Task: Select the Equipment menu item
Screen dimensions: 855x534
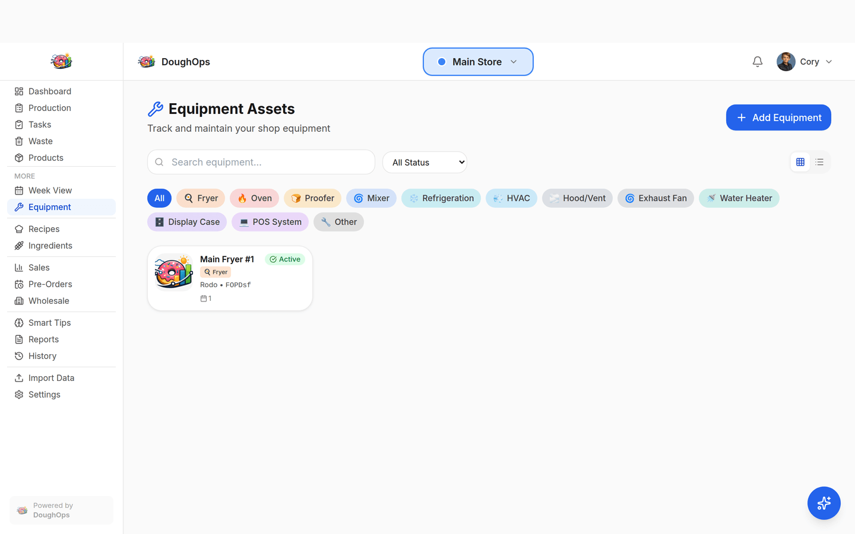Action: (x=50, y=206)
